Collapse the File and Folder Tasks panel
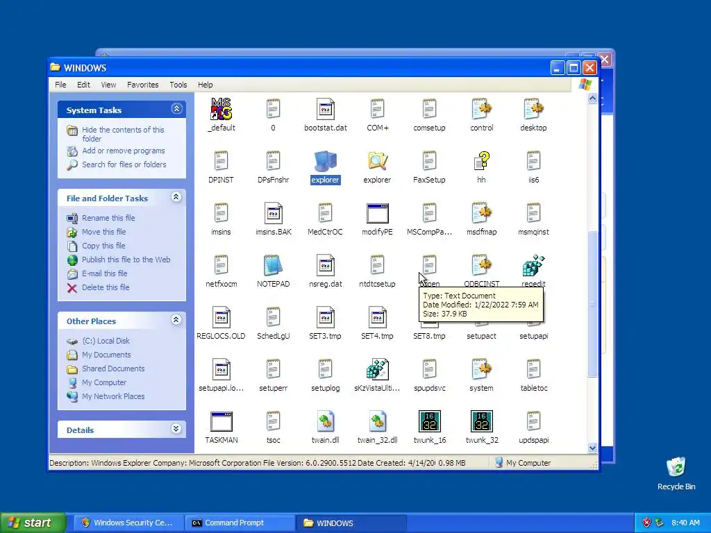This screenshot has height=533, width=711. [176, 197]
